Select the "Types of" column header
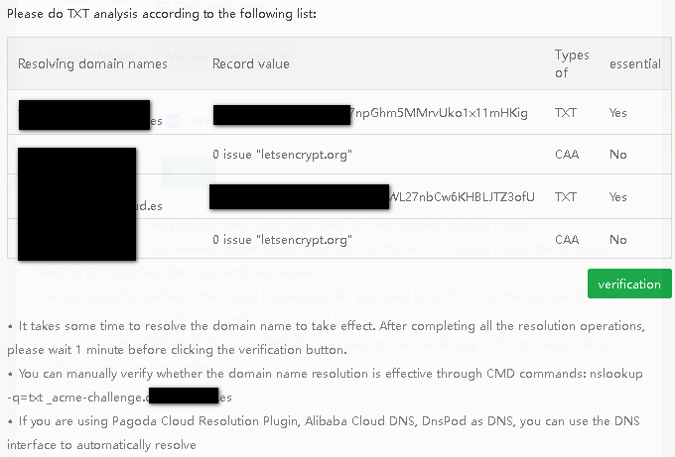 coord(572,63)
